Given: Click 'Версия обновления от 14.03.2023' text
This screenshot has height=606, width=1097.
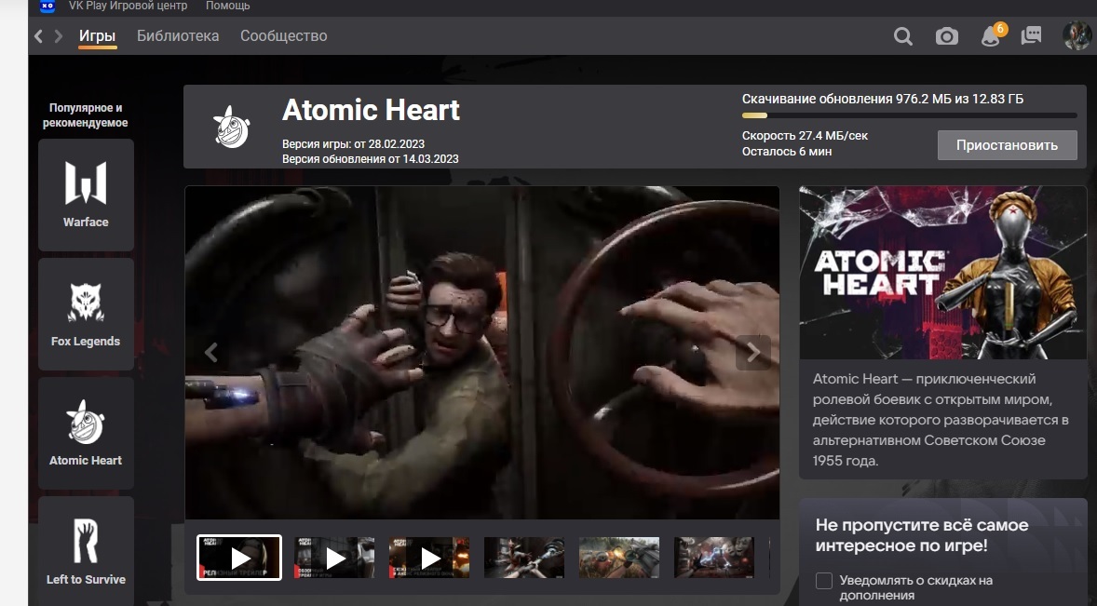Looking at the screenshot, I should pyautogui.click(x=370, y=158).
